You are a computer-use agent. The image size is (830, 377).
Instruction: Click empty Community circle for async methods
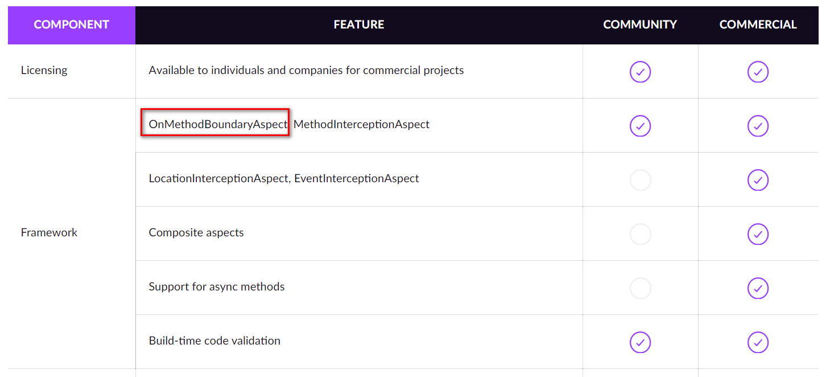(640, 288)
